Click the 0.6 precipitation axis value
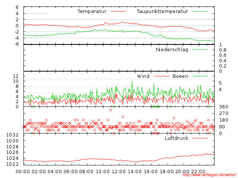 223,55
